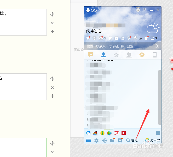Click the weather cloud icon in QQ

[153, 28]
